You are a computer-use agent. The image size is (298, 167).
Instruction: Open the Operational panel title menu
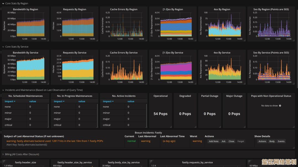[161, 96]
